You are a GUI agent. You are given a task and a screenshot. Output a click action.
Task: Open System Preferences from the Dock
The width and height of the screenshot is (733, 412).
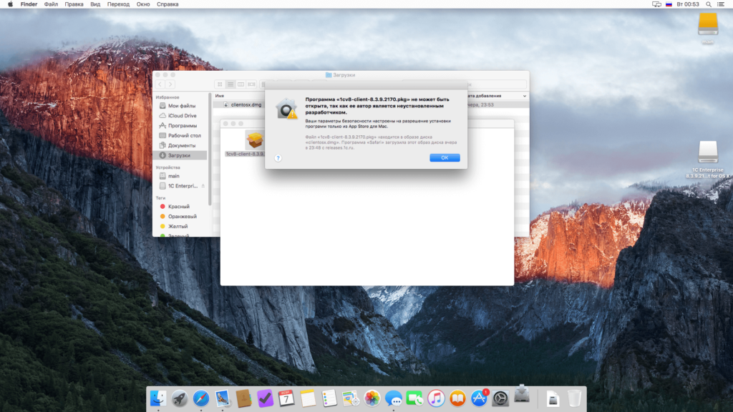tap(500, 398)
